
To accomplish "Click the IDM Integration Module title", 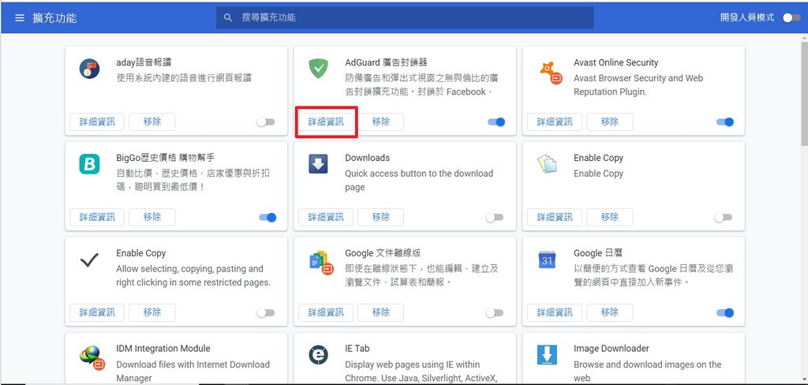I will (x=163, y=349).
